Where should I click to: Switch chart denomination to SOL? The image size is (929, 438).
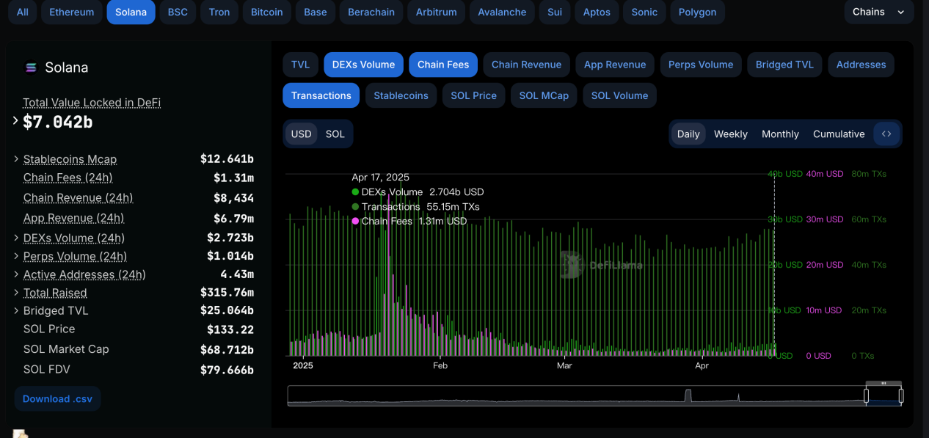pos(335,134)
